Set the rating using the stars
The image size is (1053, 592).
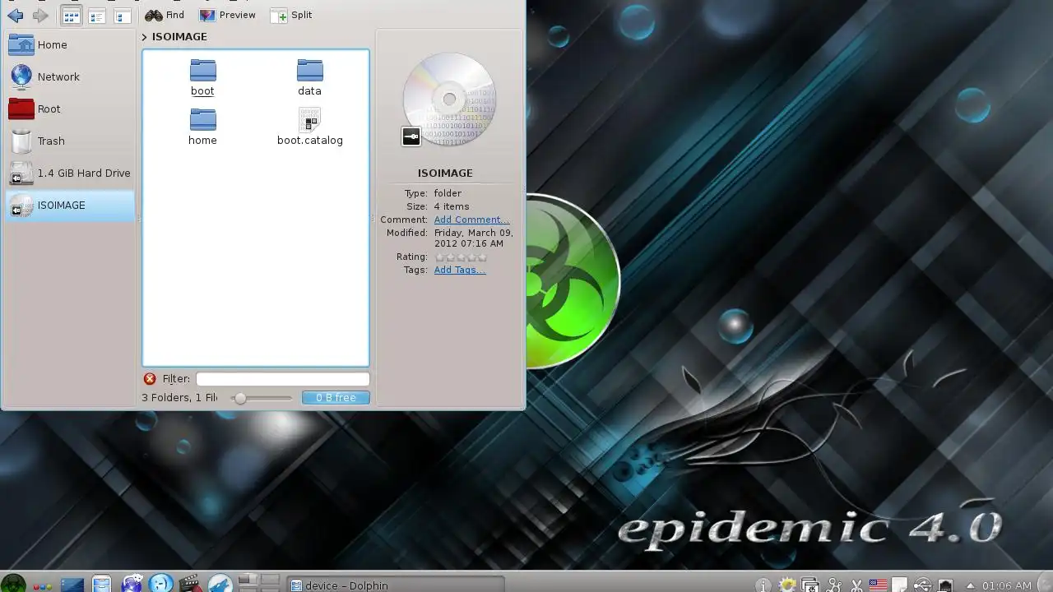click(460, 257)
